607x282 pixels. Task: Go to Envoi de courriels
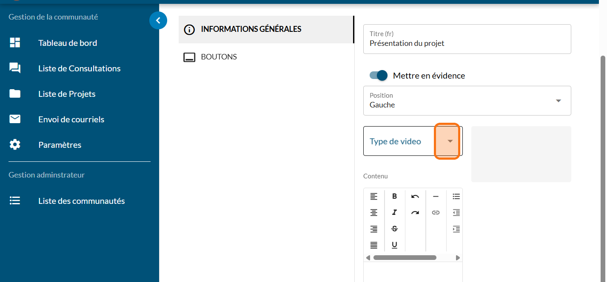point(71,119)
